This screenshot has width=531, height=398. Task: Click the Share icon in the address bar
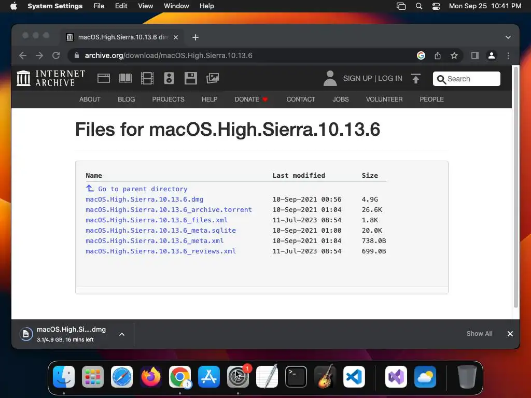[438, 55]
